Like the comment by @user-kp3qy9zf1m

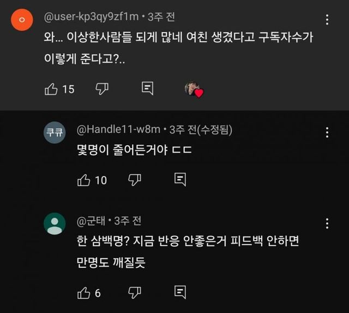(x=51, y=88)
